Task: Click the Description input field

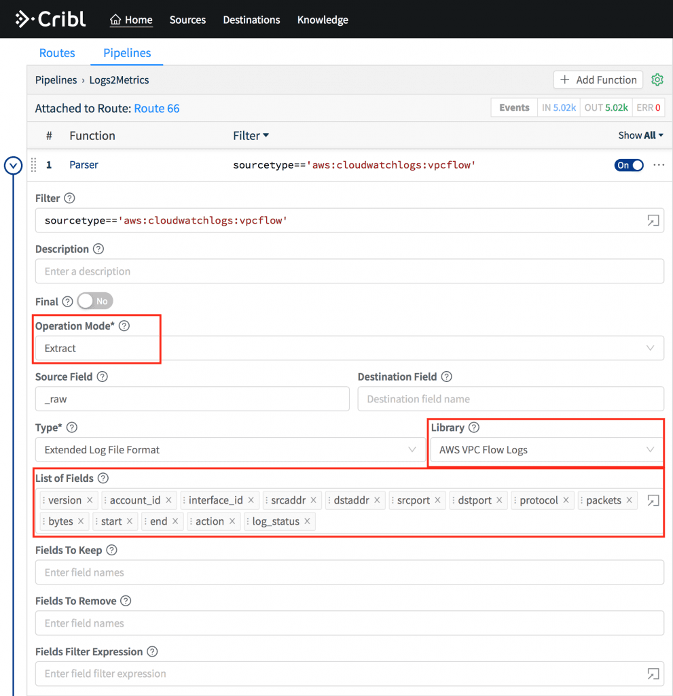Action: (350, 271)
